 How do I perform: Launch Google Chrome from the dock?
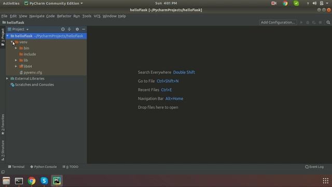pyautogui.click(x=32, y=181)
